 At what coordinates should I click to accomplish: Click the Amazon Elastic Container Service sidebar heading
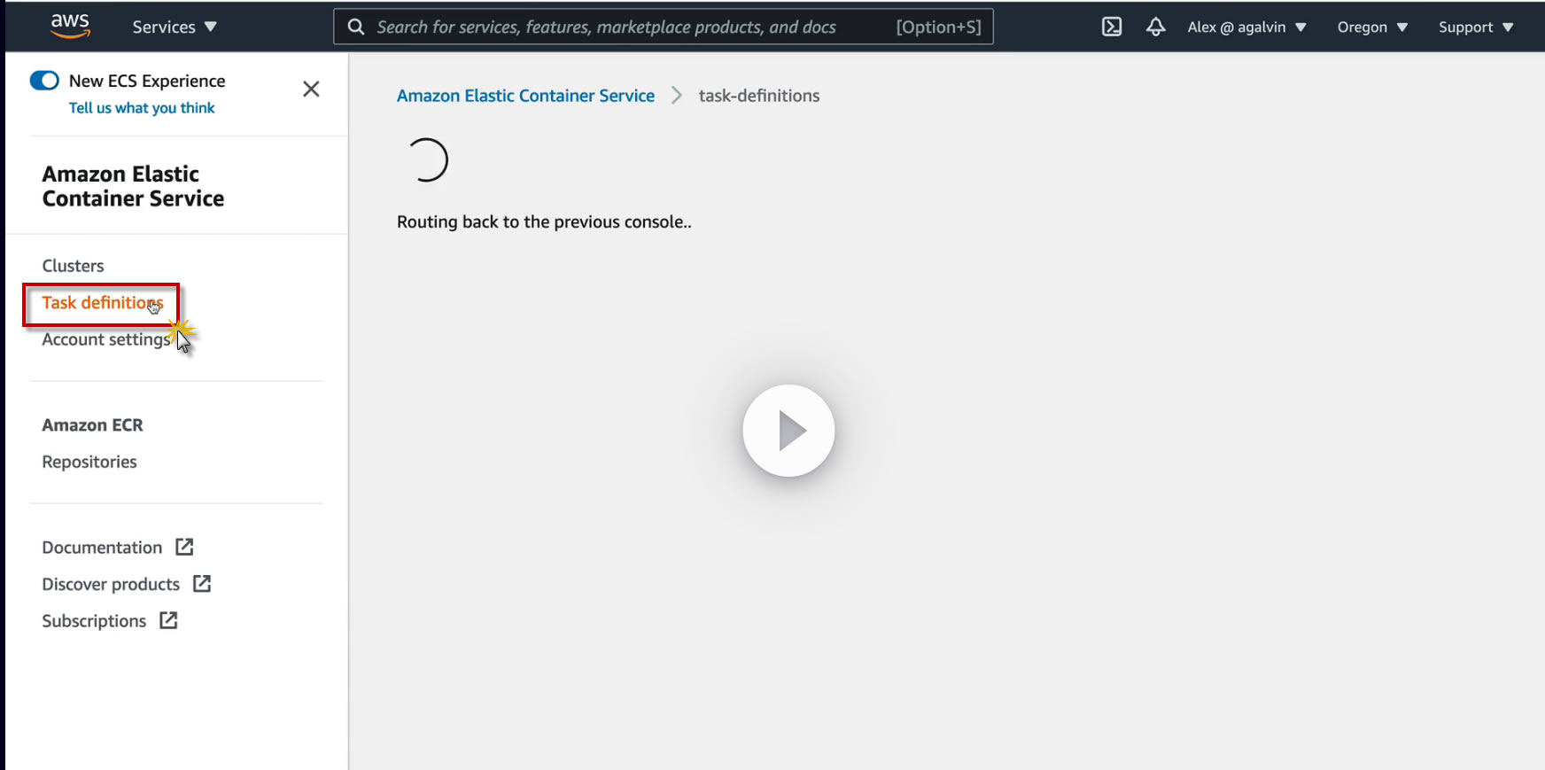(x=133, y=186)
